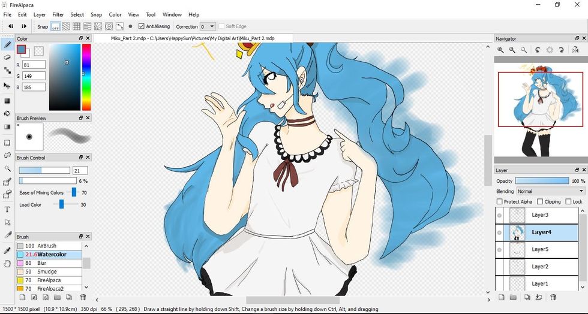588x314 pixels.
Task: Click the Undo arrow in the toolbar
Action: 11,26
